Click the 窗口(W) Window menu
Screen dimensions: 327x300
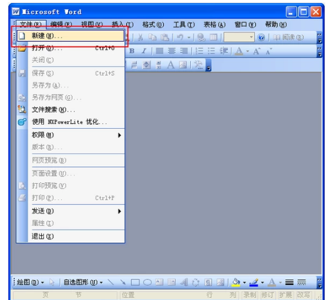coord(245,24)
